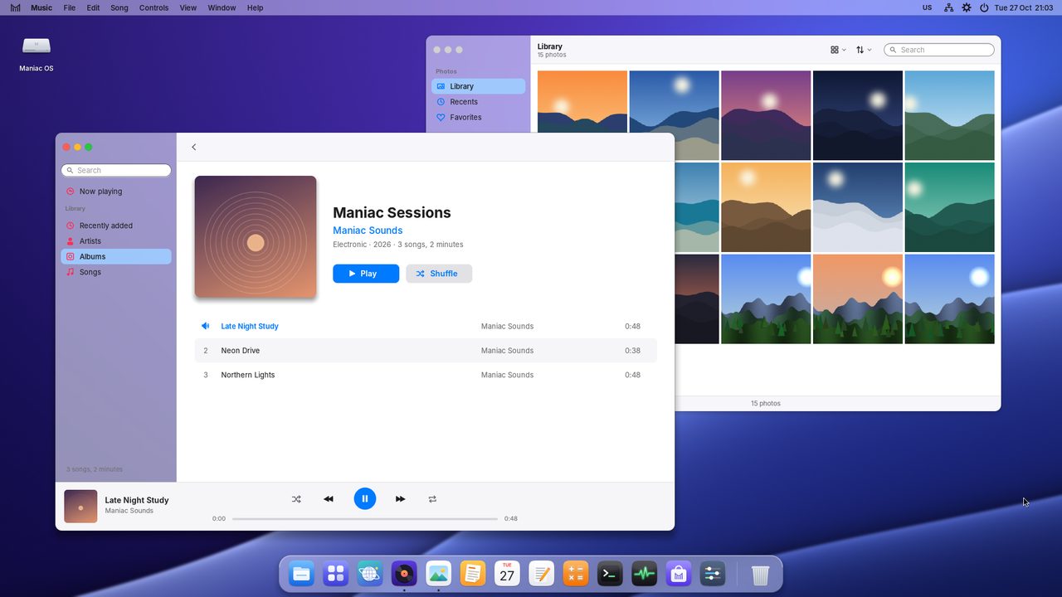Show the Artists list in sidebar
This screenshot has width=1062, height=597.
click(x=116, y=241)
